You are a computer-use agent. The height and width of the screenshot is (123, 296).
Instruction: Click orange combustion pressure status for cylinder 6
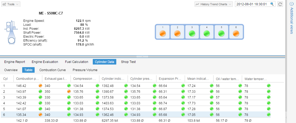tap(40, 115)
